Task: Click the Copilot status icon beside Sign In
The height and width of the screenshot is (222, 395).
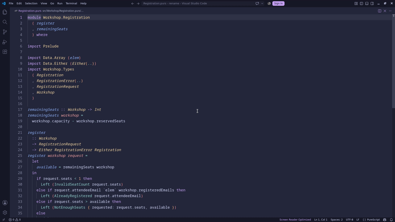Action: [x=269, y=3]
